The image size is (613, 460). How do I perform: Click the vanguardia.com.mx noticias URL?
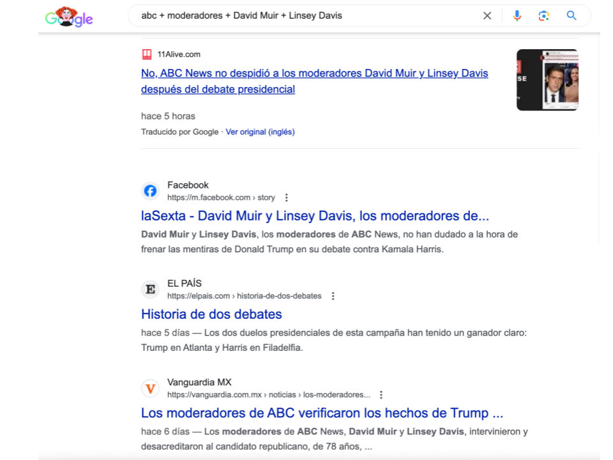269,395
